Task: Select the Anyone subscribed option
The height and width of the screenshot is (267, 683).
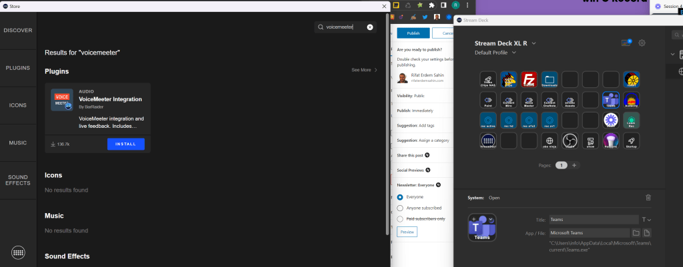Action: [x=400, y=208]
